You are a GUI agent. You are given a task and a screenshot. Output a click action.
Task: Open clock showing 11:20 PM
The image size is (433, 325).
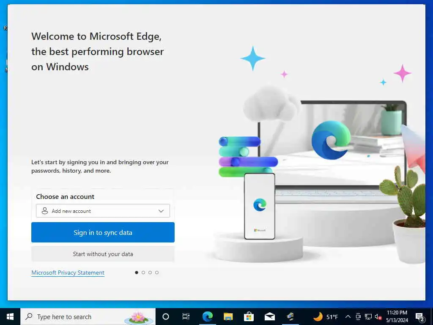click(397, 317)
